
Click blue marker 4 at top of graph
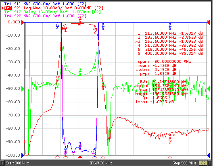[x=57, y=25]
